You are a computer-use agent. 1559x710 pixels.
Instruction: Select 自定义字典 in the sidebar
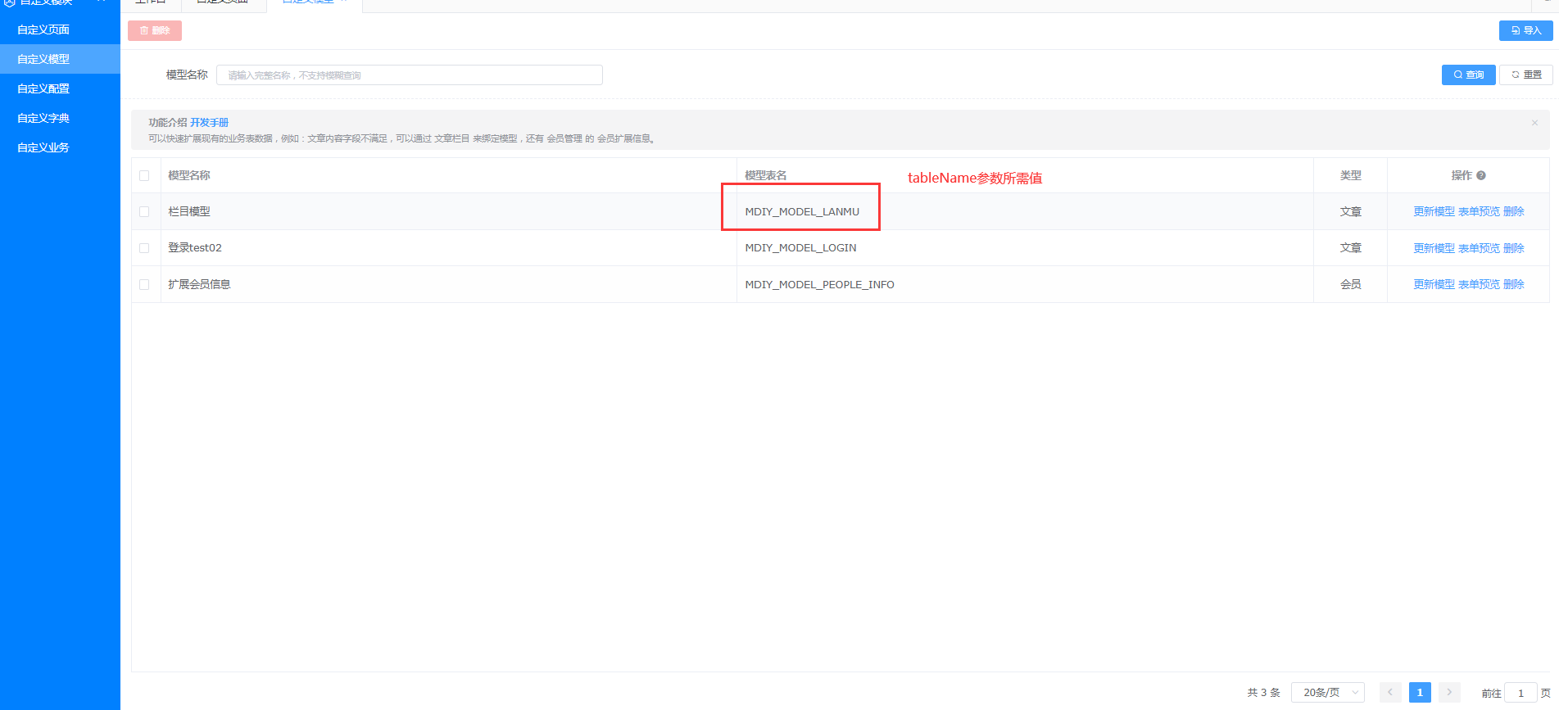click(43, 118)
